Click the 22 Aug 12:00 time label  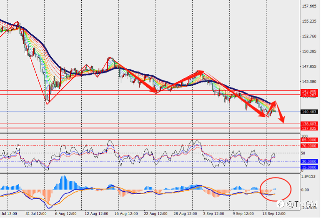point(155,214)
